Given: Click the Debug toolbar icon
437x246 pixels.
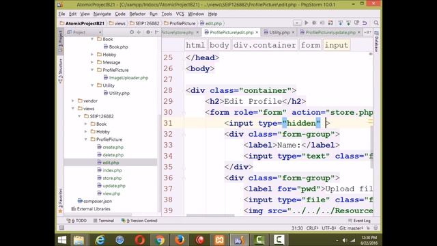Looking at the screenshot, I should 314,23.
